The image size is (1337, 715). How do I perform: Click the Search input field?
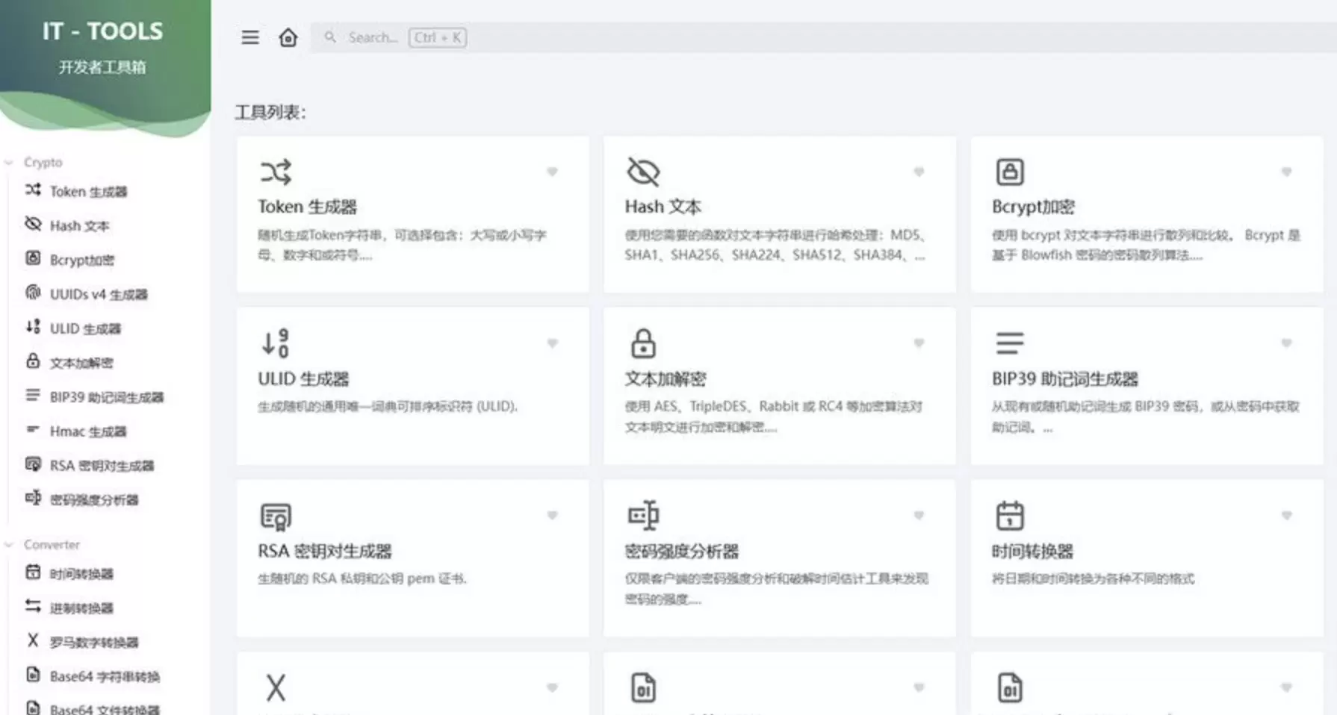click(824, 37)
